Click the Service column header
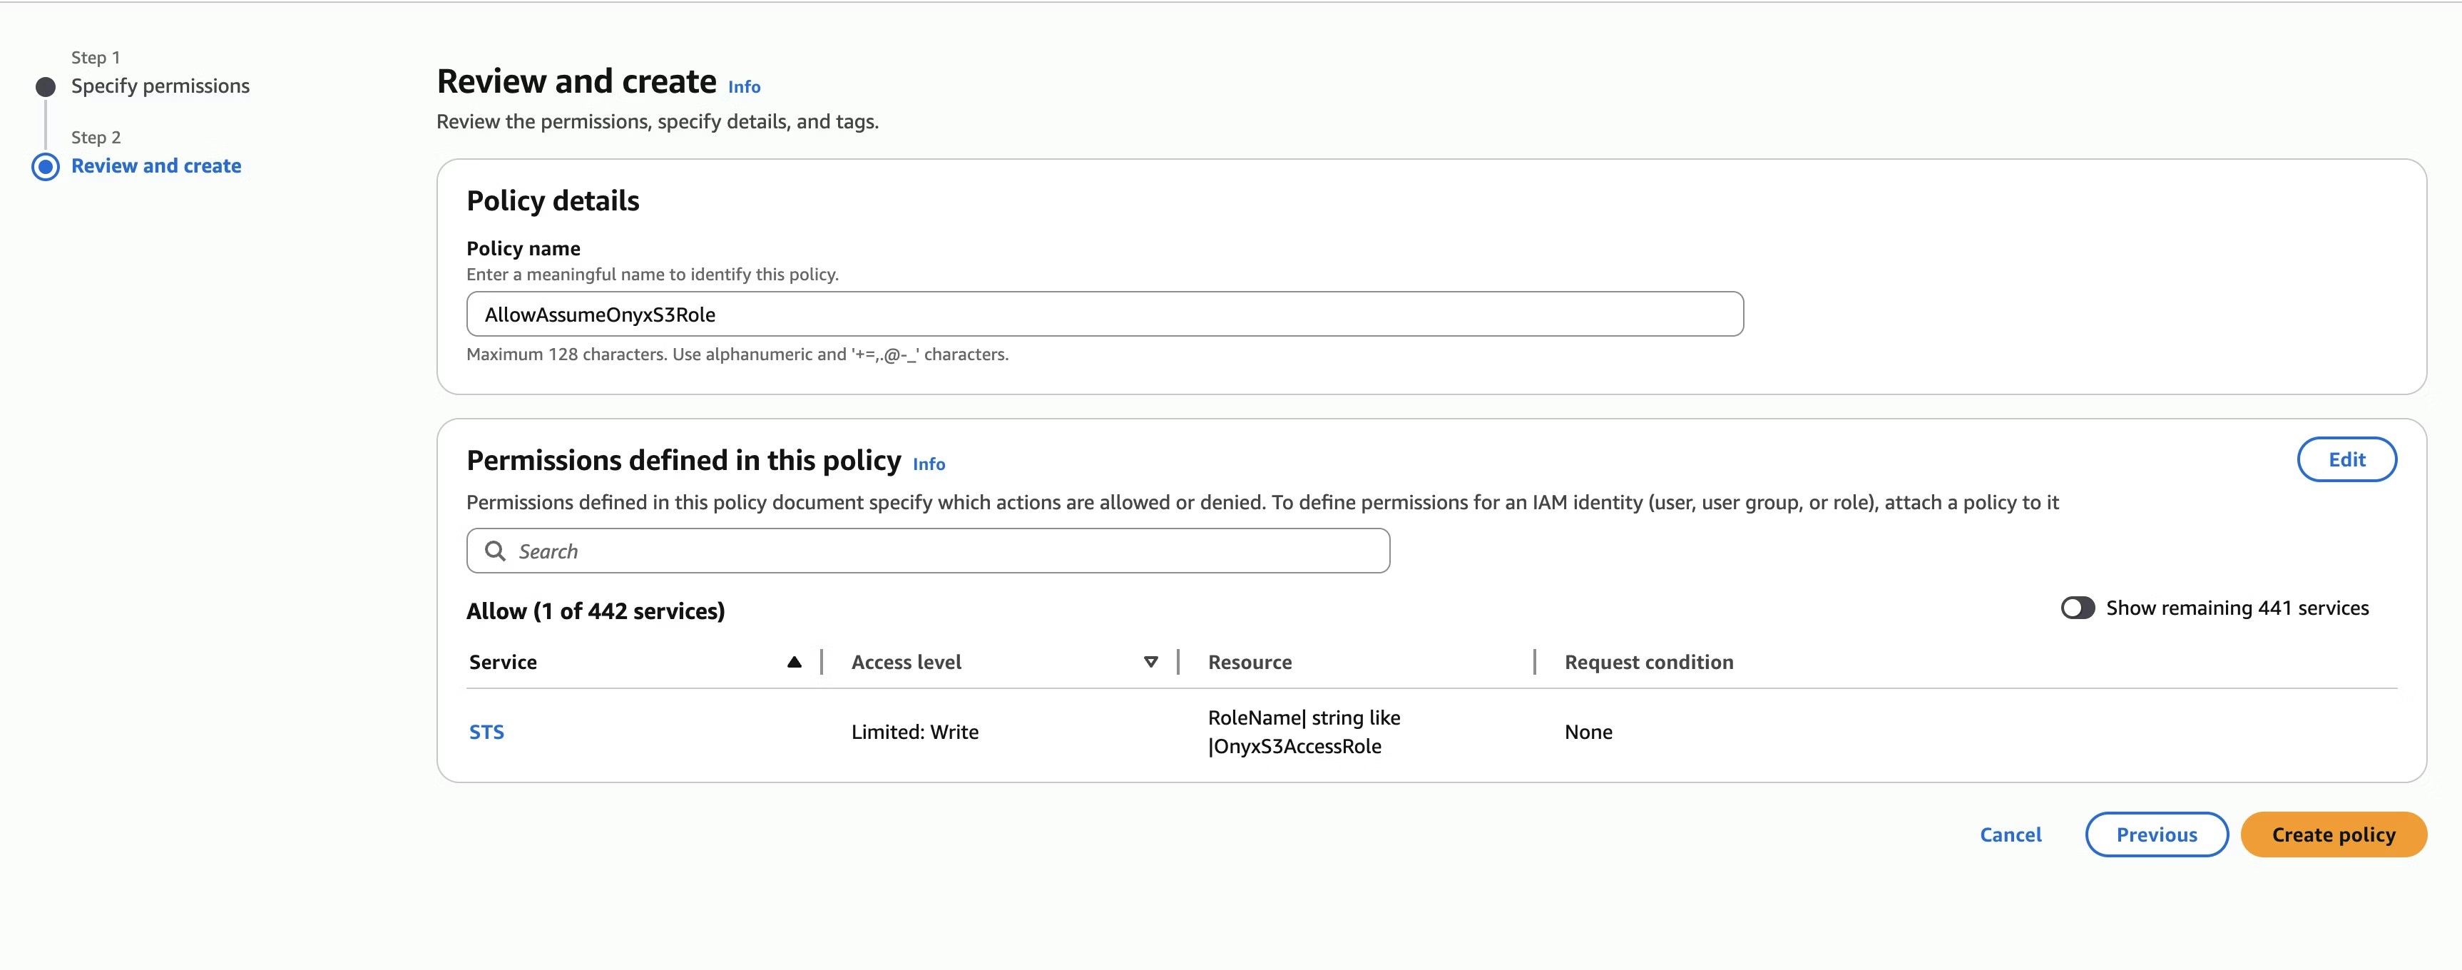2462x970 pixels. click(x=503, y=661)
